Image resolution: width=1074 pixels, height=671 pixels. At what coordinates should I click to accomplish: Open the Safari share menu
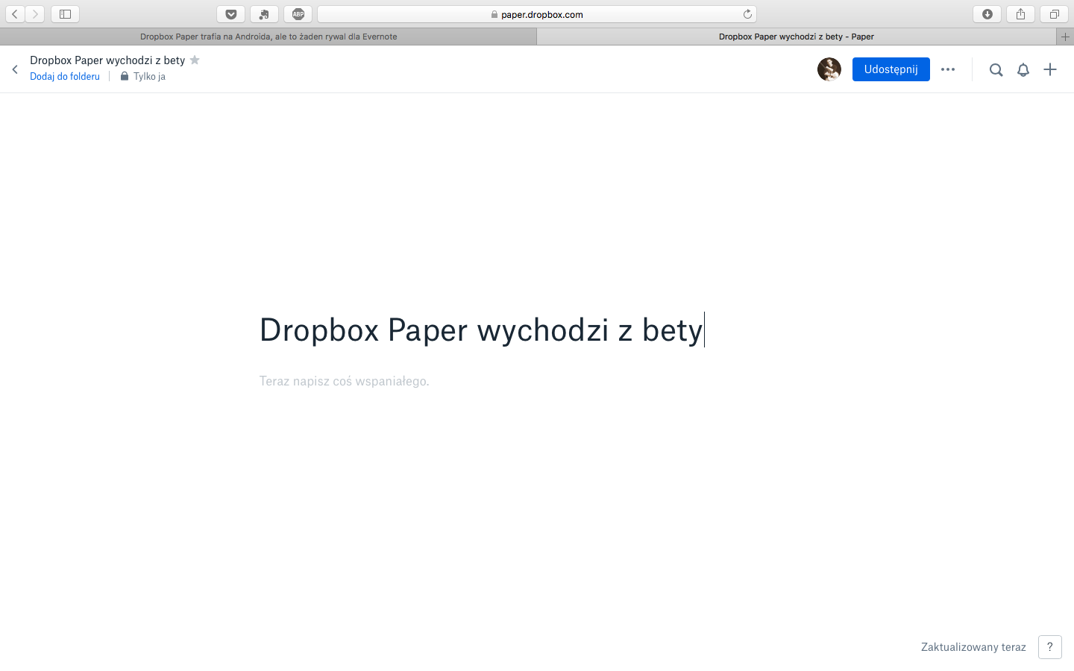point(1020,14)
